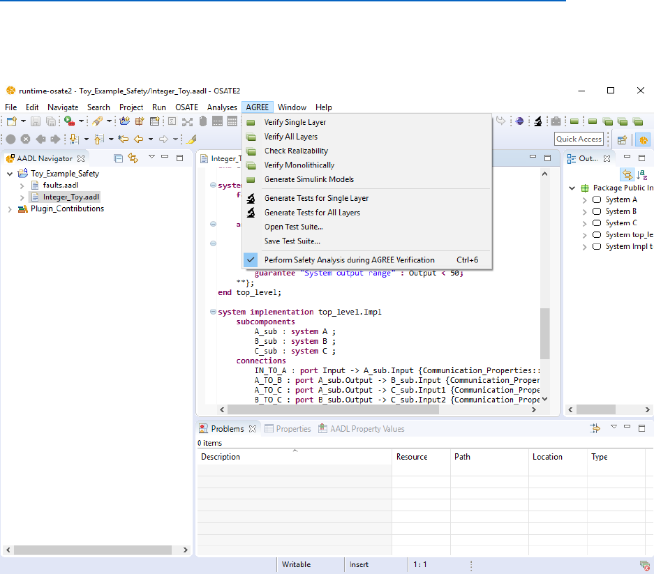Screen dimensions: 654x574
Task: Click the Quick Access search field
Action: 579,139
